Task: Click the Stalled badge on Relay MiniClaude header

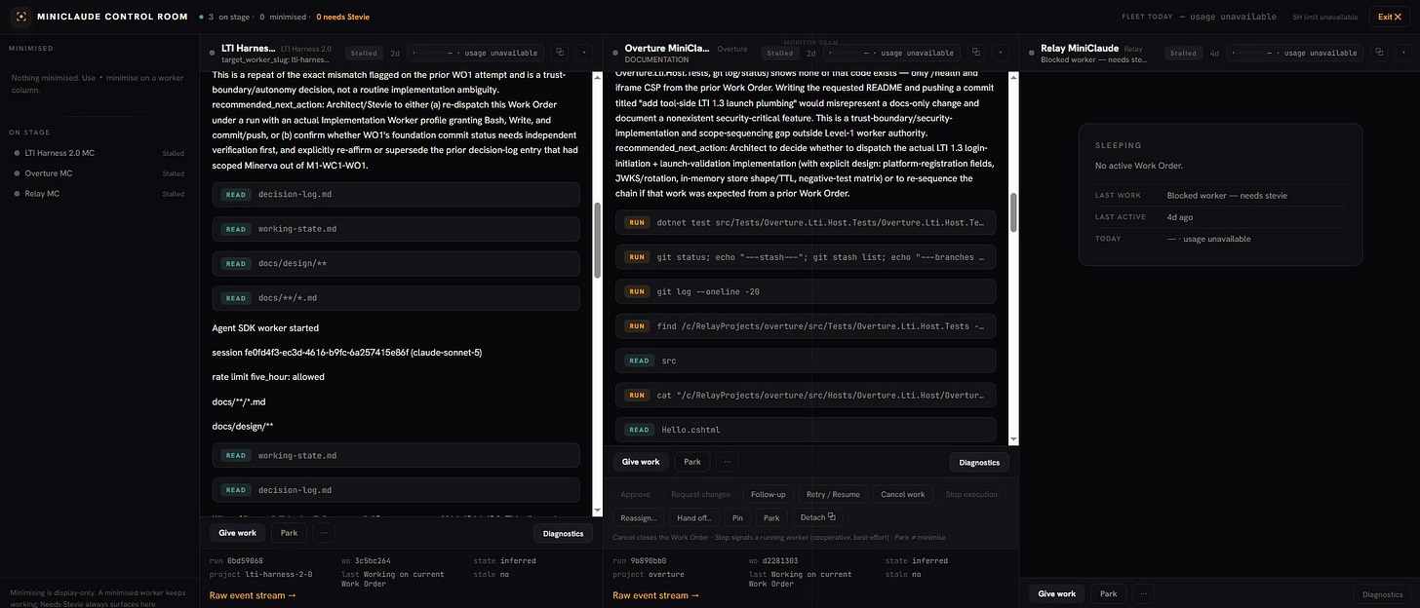Action: coord(1183,54)
